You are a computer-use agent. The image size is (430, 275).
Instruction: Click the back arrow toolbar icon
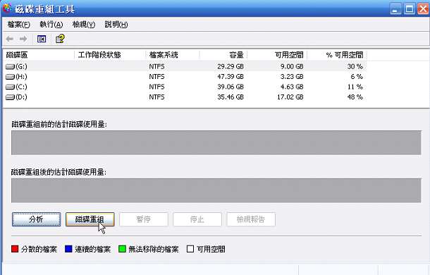click(10, 39)
